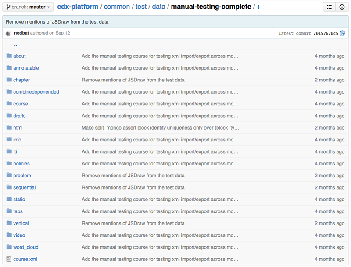Click the nedbat author avatar
This screenshot has width=351, height=267.
[x=7, y=33]
